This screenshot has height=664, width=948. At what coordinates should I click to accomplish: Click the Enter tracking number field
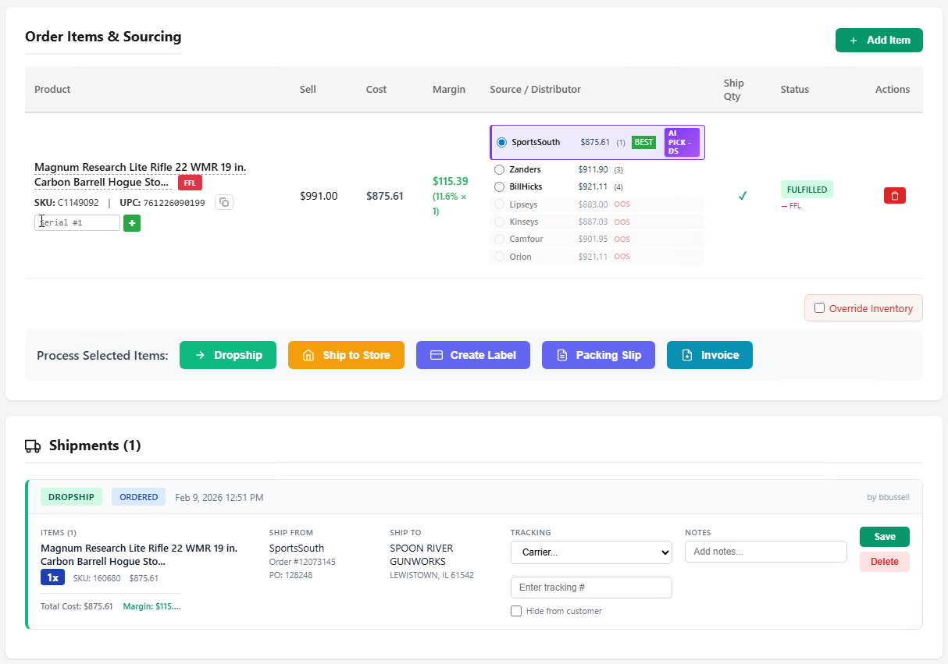591,587
